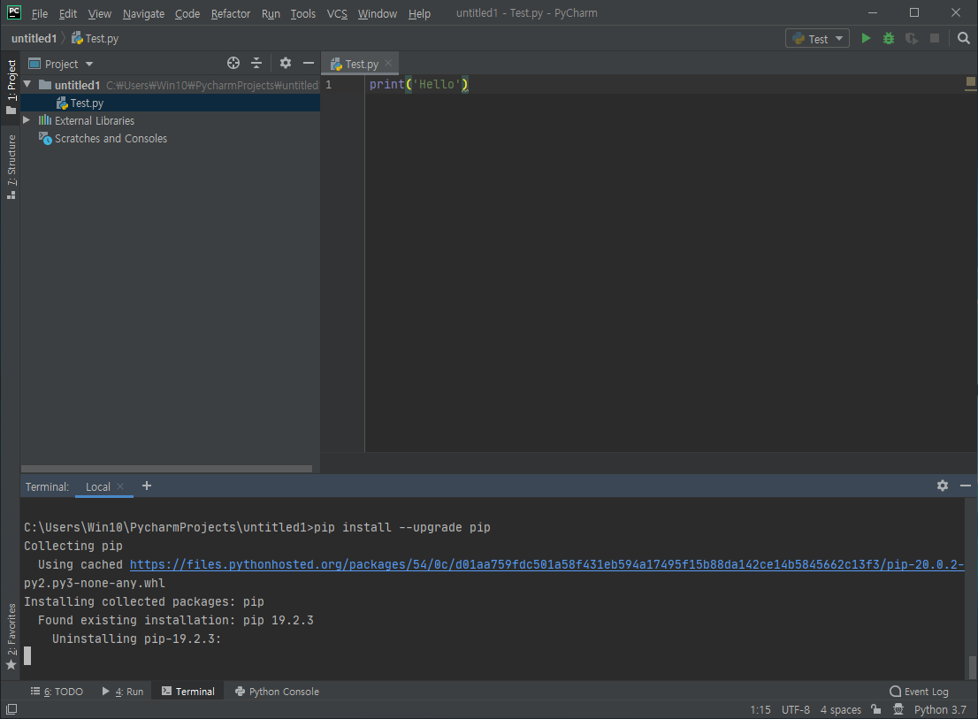Hide the Project tool window
978x719 pixels.
[308, 63]
